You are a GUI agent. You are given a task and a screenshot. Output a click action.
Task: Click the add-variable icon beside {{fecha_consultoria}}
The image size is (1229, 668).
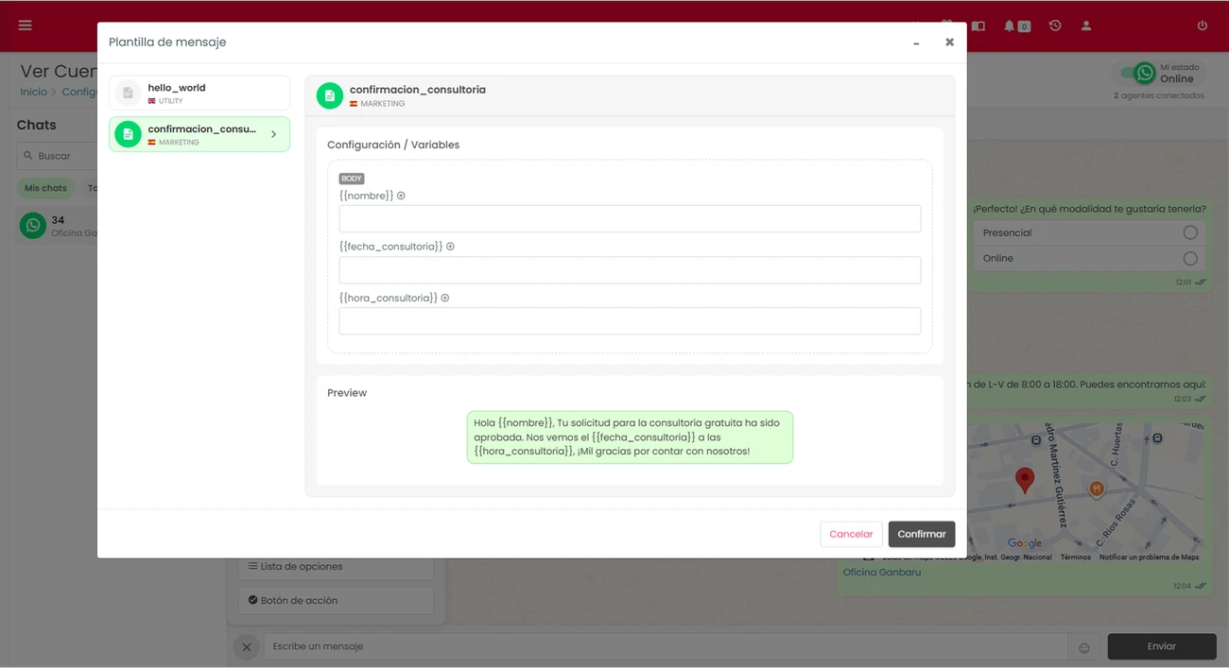click(450, 247)
